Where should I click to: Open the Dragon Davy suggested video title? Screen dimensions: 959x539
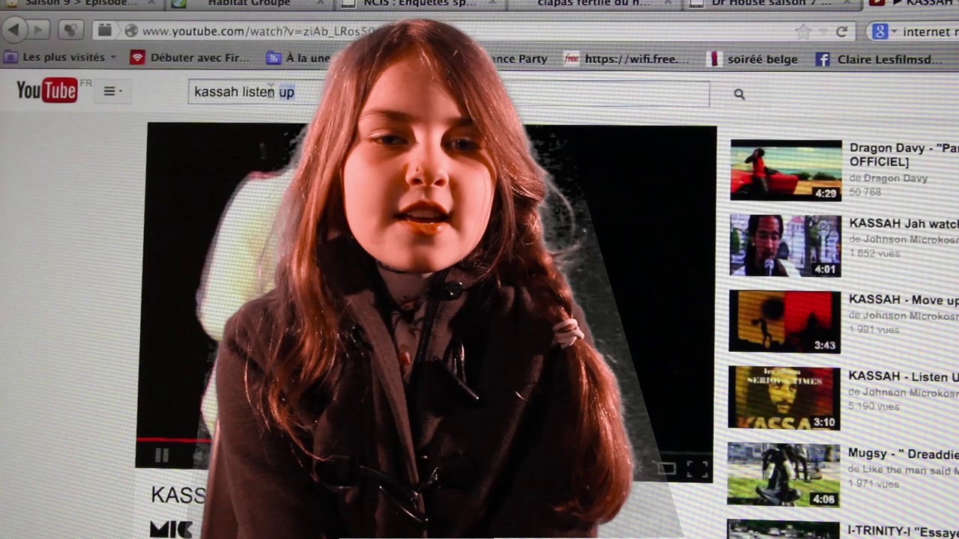click(x=904, y=155)
